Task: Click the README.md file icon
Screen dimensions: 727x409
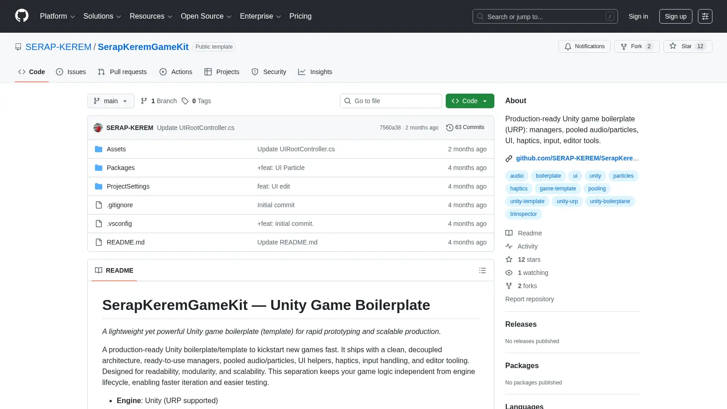Action: (99, 242)
